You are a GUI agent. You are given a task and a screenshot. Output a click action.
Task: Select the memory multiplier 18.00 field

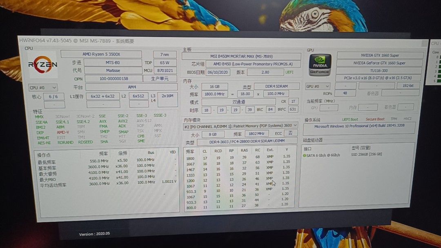click(x=245, y=94)
